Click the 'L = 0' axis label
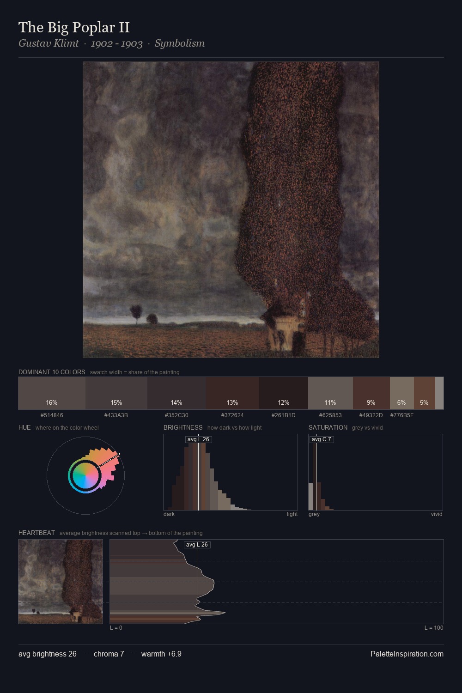Image resolution: width=462 pixels, height=693 pixels. (116, 628)
